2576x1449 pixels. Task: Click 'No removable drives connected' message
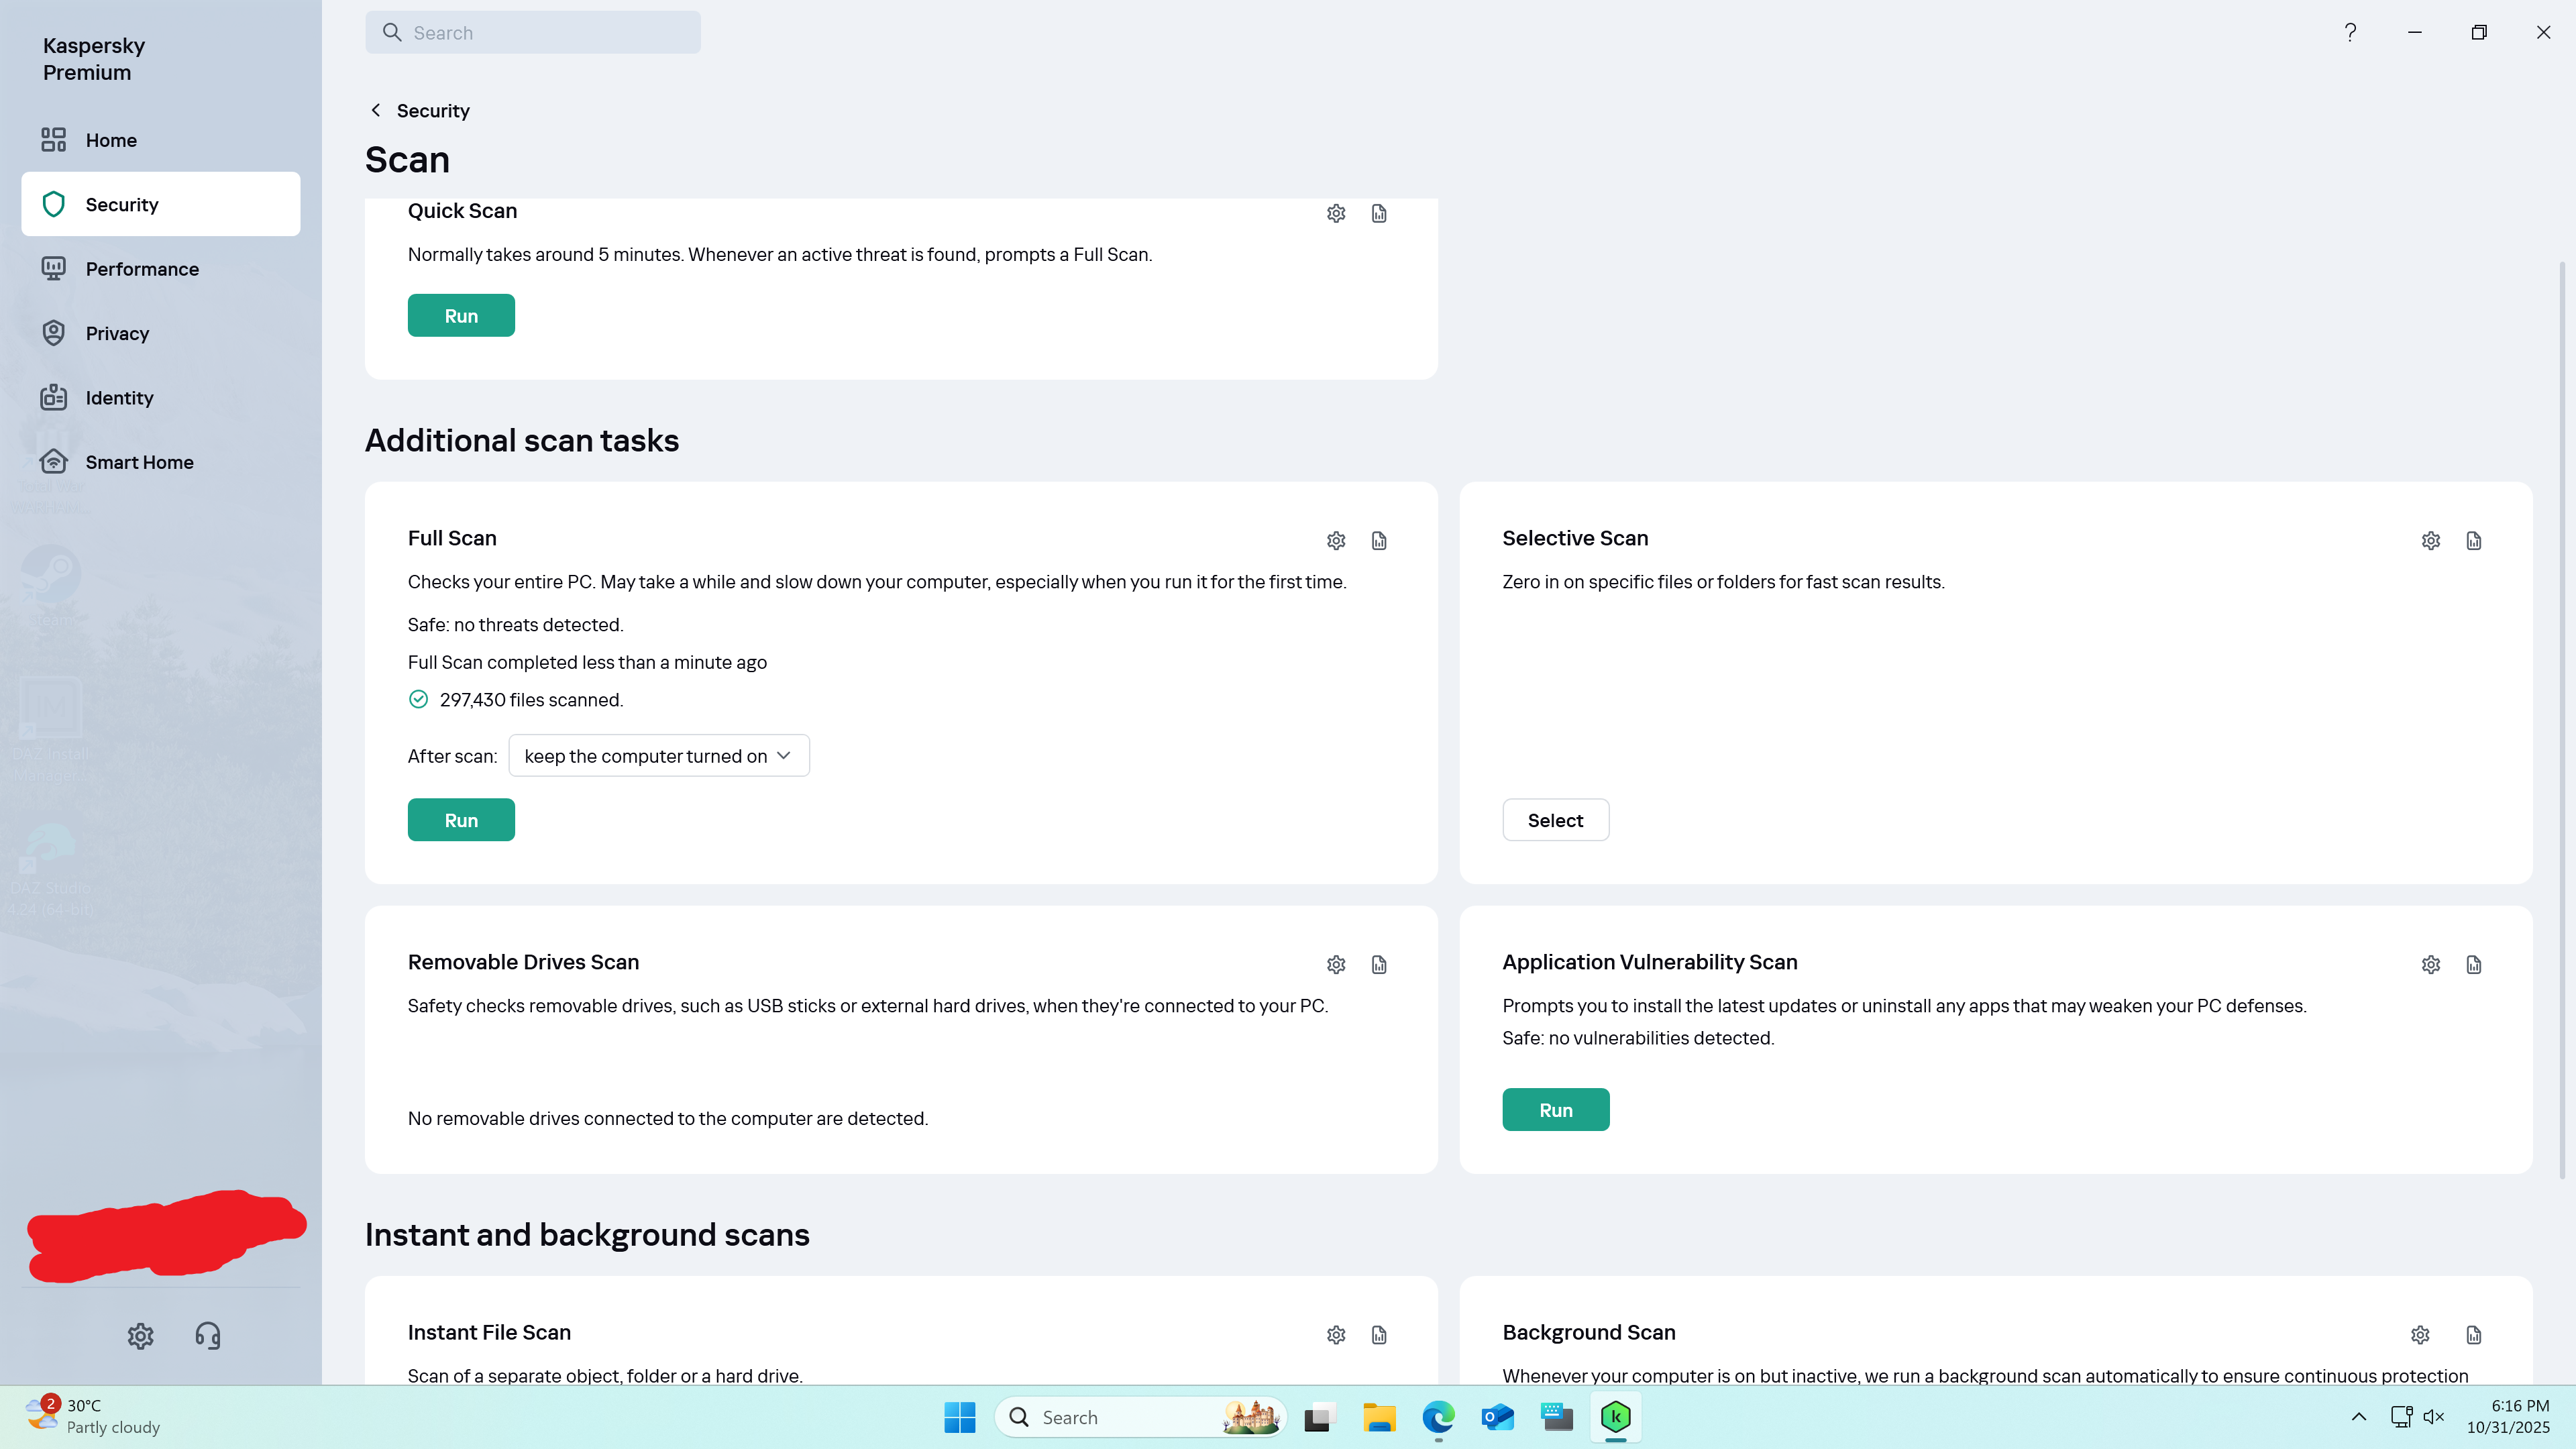tap(668, 1118)
